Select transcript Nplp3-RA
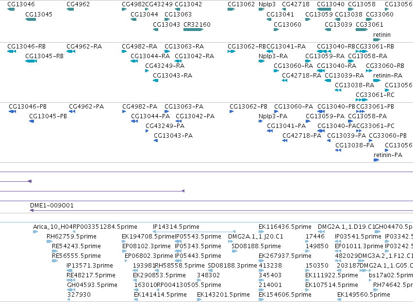413x302 pixels. 273,56
